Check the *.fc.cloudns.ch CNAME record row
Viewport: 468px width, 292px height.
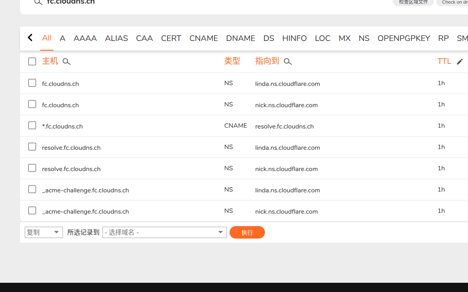(32, 125)
